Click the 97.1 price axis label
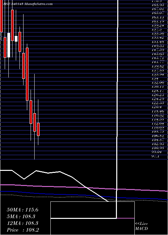Viewport: 168px width, 235px height. (155, 156)
